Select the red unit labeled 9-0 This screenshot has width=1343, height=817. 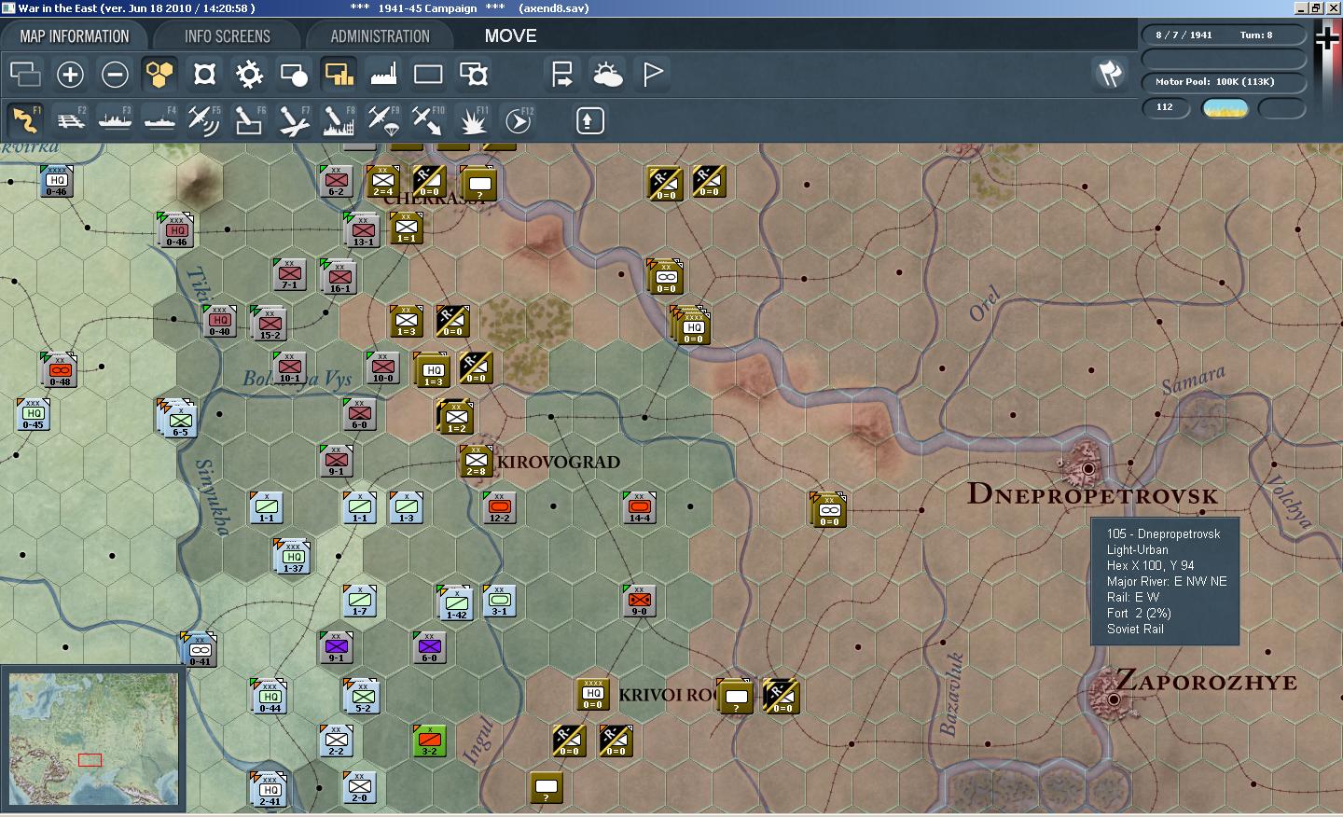pyautogui.click(x=639, y=602)
